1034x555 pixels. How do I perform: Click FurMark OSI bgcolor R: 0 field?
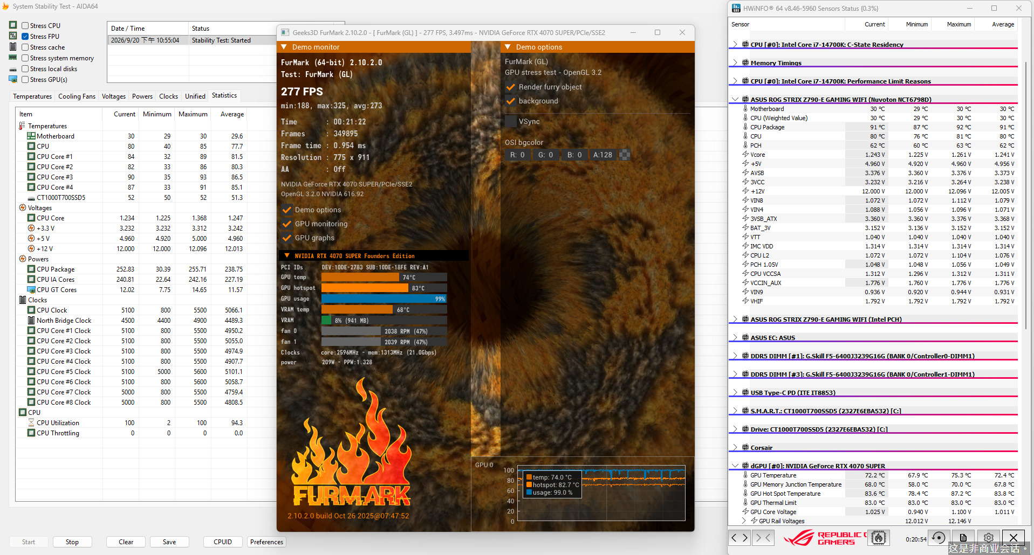[518, 155]
